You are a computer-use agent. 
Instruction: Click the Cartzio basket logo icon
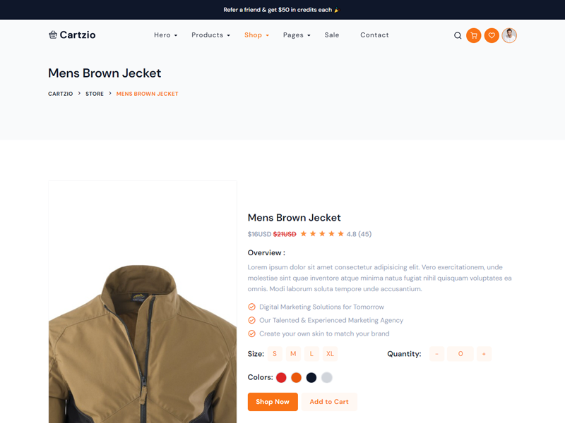tap(53, 35)
